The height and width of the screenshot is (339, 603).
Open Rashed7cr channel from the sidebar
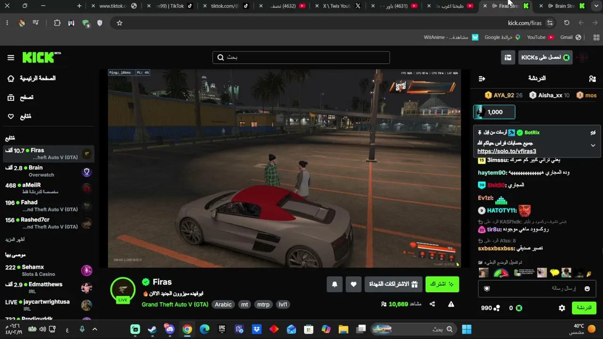pyautogui.click(x=49, y=223)
